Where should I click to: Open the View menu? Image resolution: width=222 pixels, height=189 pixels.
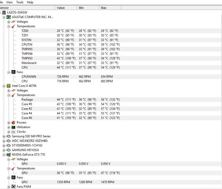[x=9, y=2]
